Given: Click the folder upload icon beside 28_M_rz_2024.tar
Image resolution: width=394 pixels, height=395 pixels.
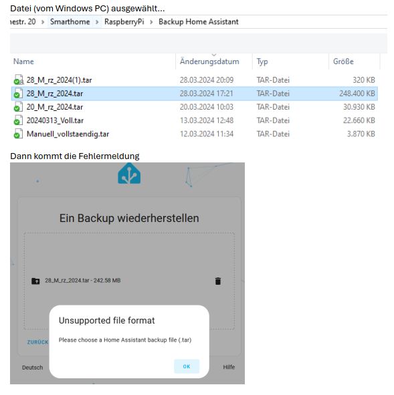Looking at the screenshot, I should click(x=35, y=281).
